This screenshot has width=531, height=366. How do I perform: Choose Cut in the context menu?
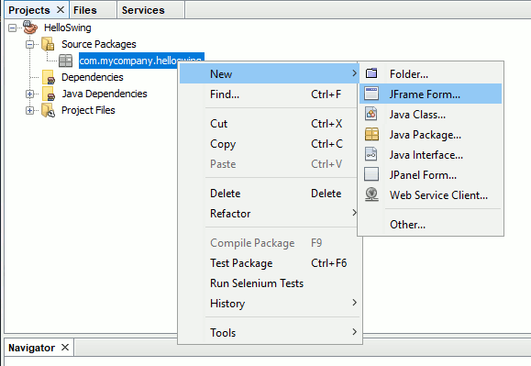[270, 124]
